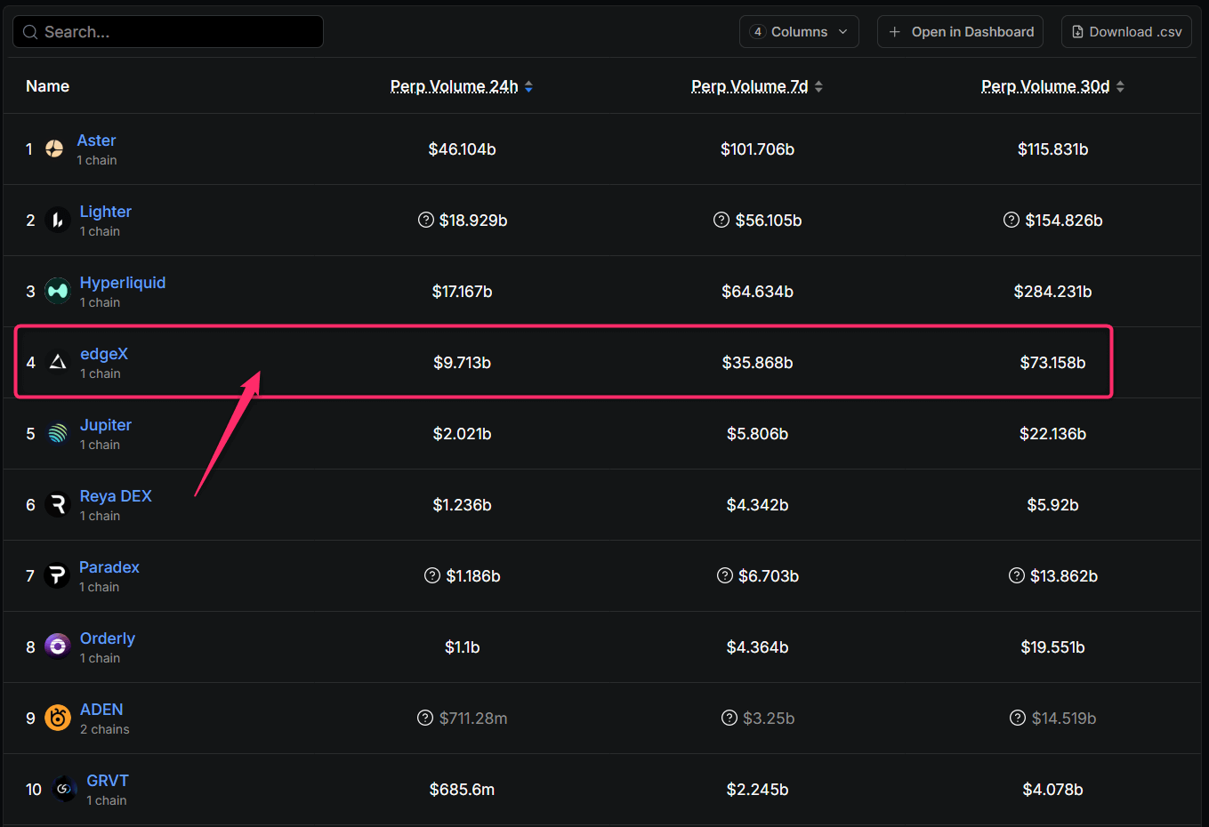
Task: Click the Jupiter logo icon
Action: [58, 433]
